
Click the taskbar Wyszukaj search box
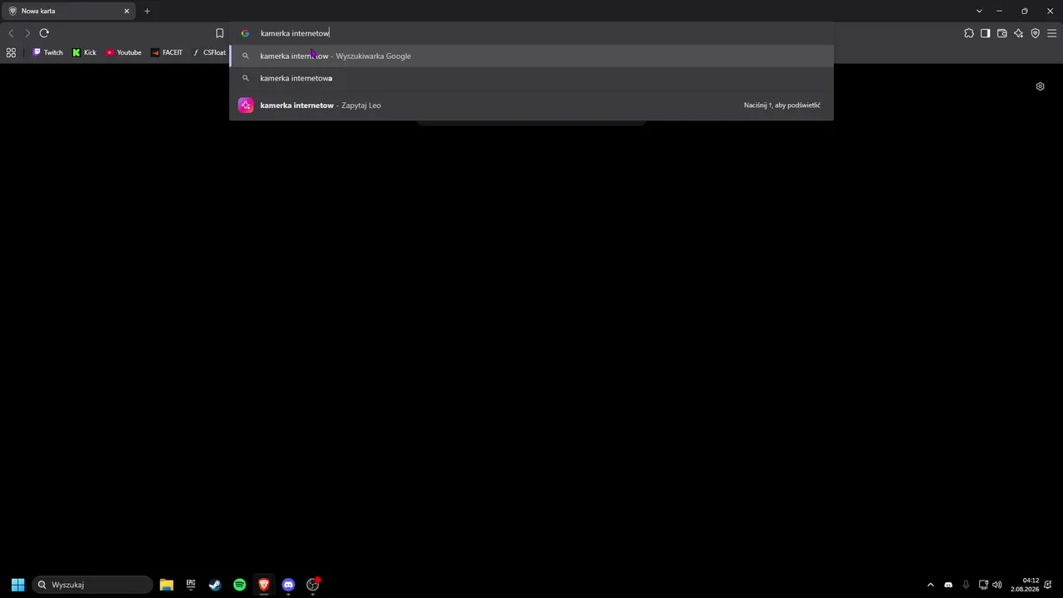[92, 585]
